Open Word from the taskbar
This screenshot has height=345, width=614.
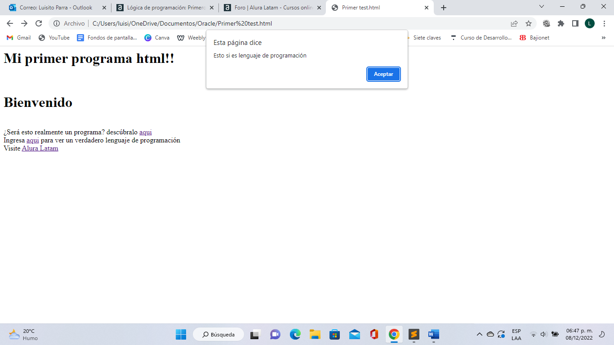coord(434,334)
